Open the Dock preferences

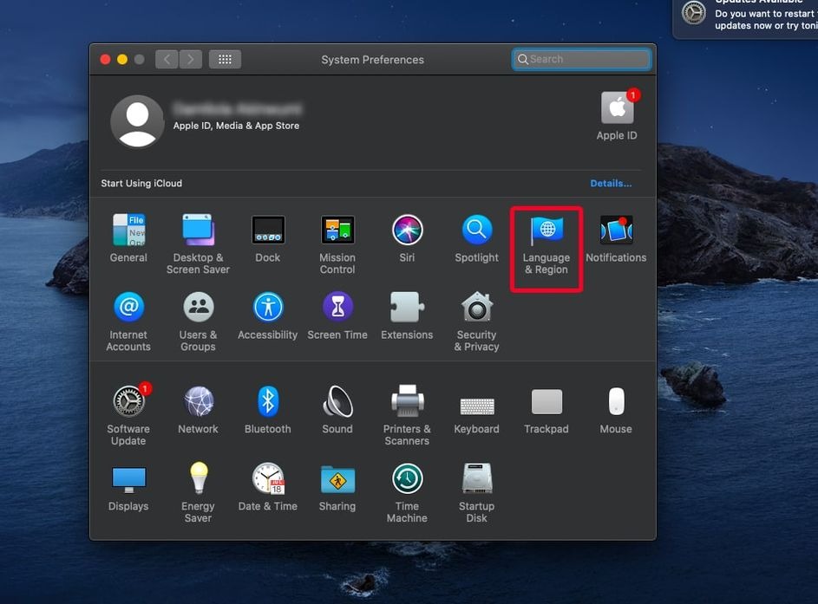click(267, 230)
